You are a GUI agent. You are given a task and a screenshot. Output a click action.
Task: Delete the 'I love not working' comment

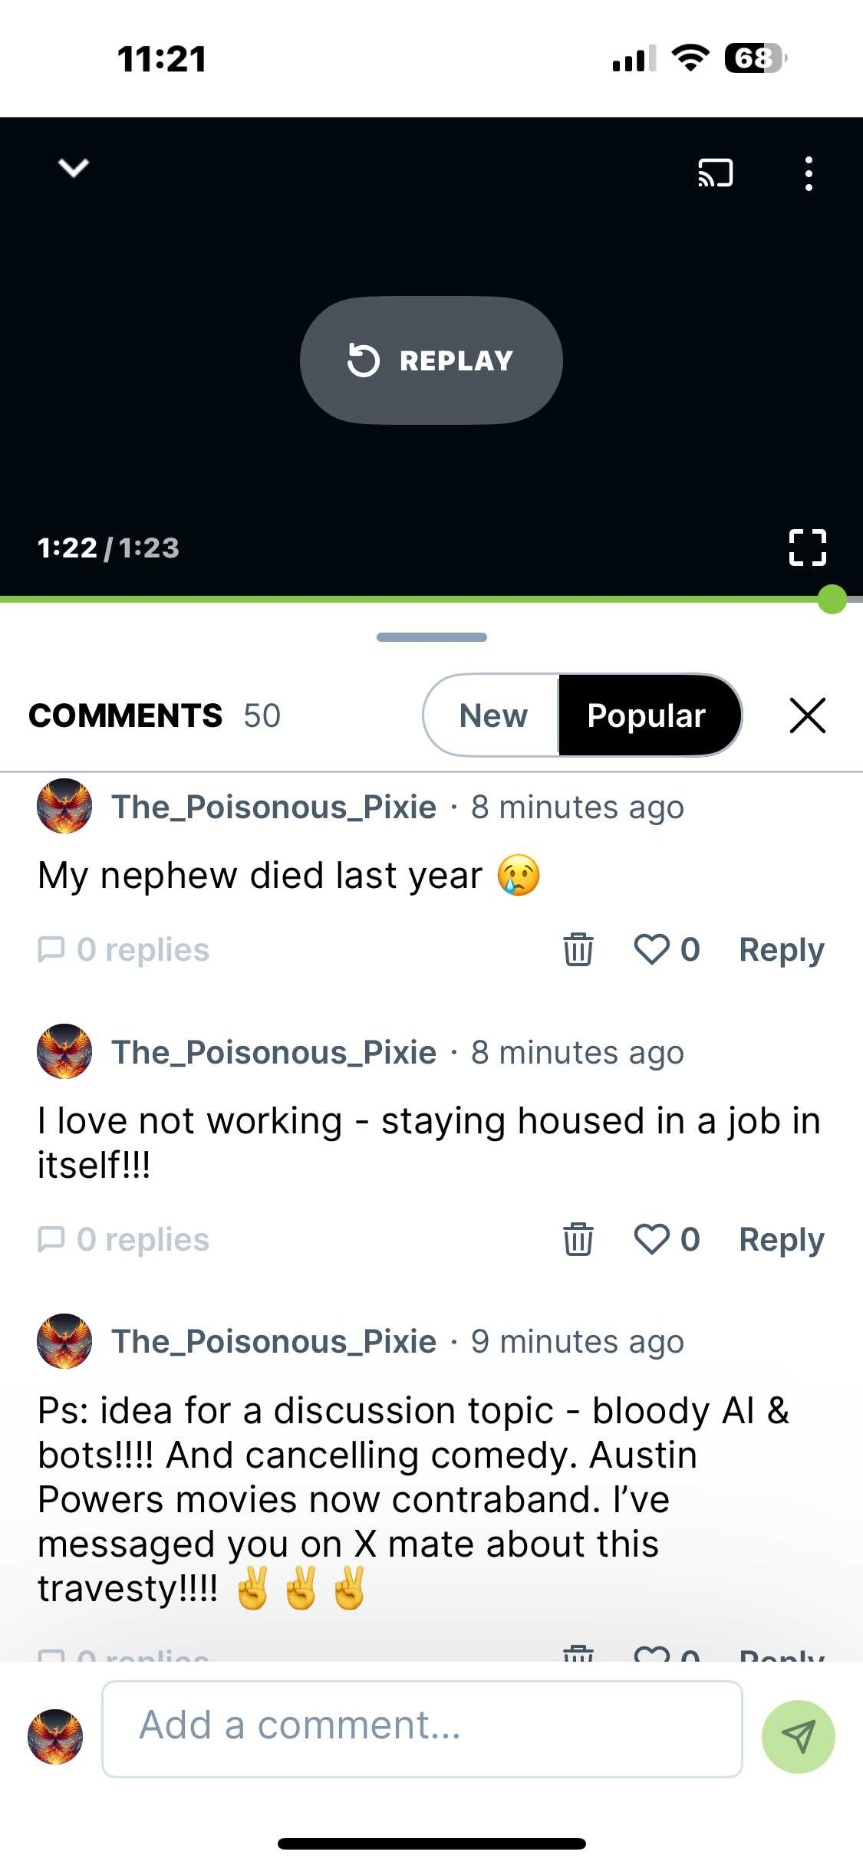[x=578, y=1239]
